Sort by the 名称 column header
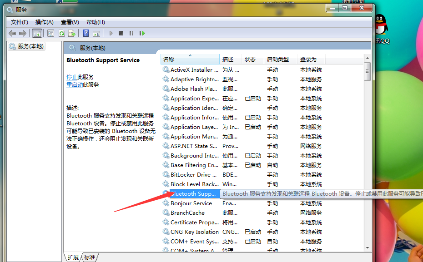Screen dimensions: 423x262 pyautogui.click(x=190, y=59)
